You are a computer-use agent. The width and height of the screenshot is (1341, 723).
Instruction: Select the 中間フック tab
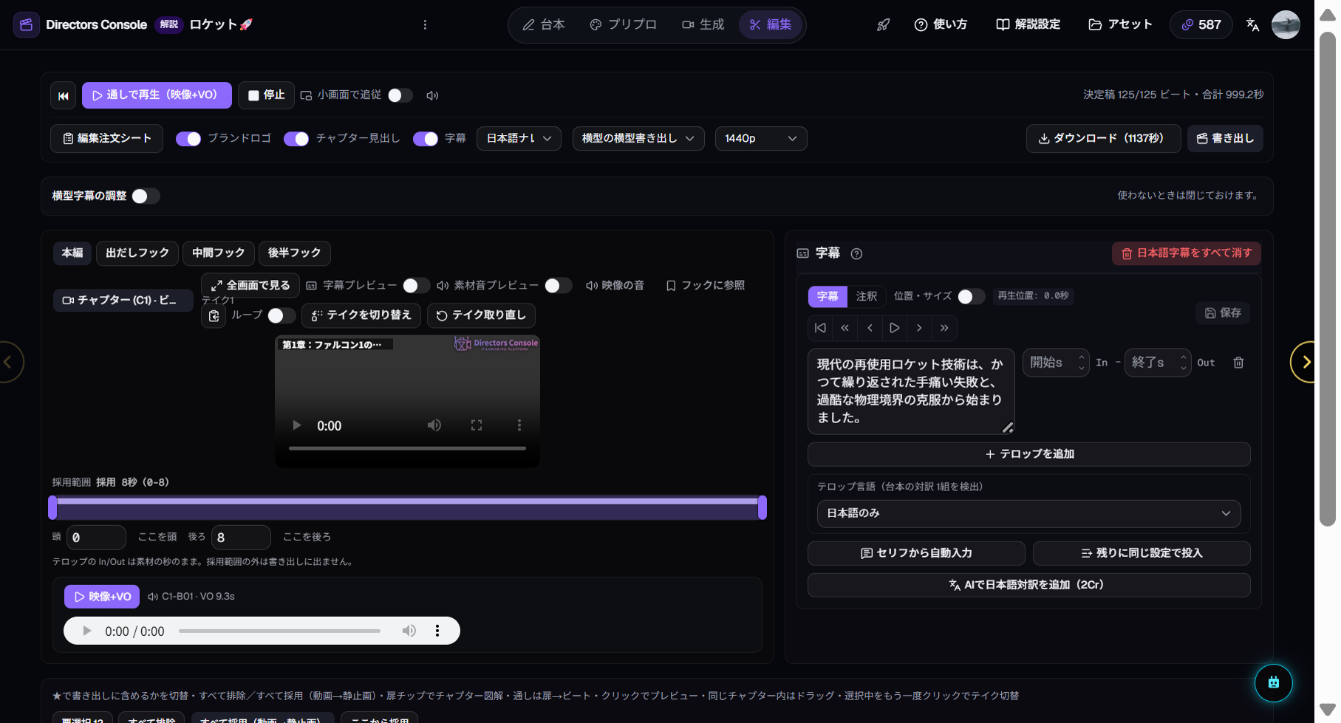219,253
